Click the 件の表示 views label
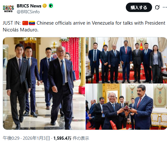The height and width of the screenshot is (143, 167). pos(81,138)
